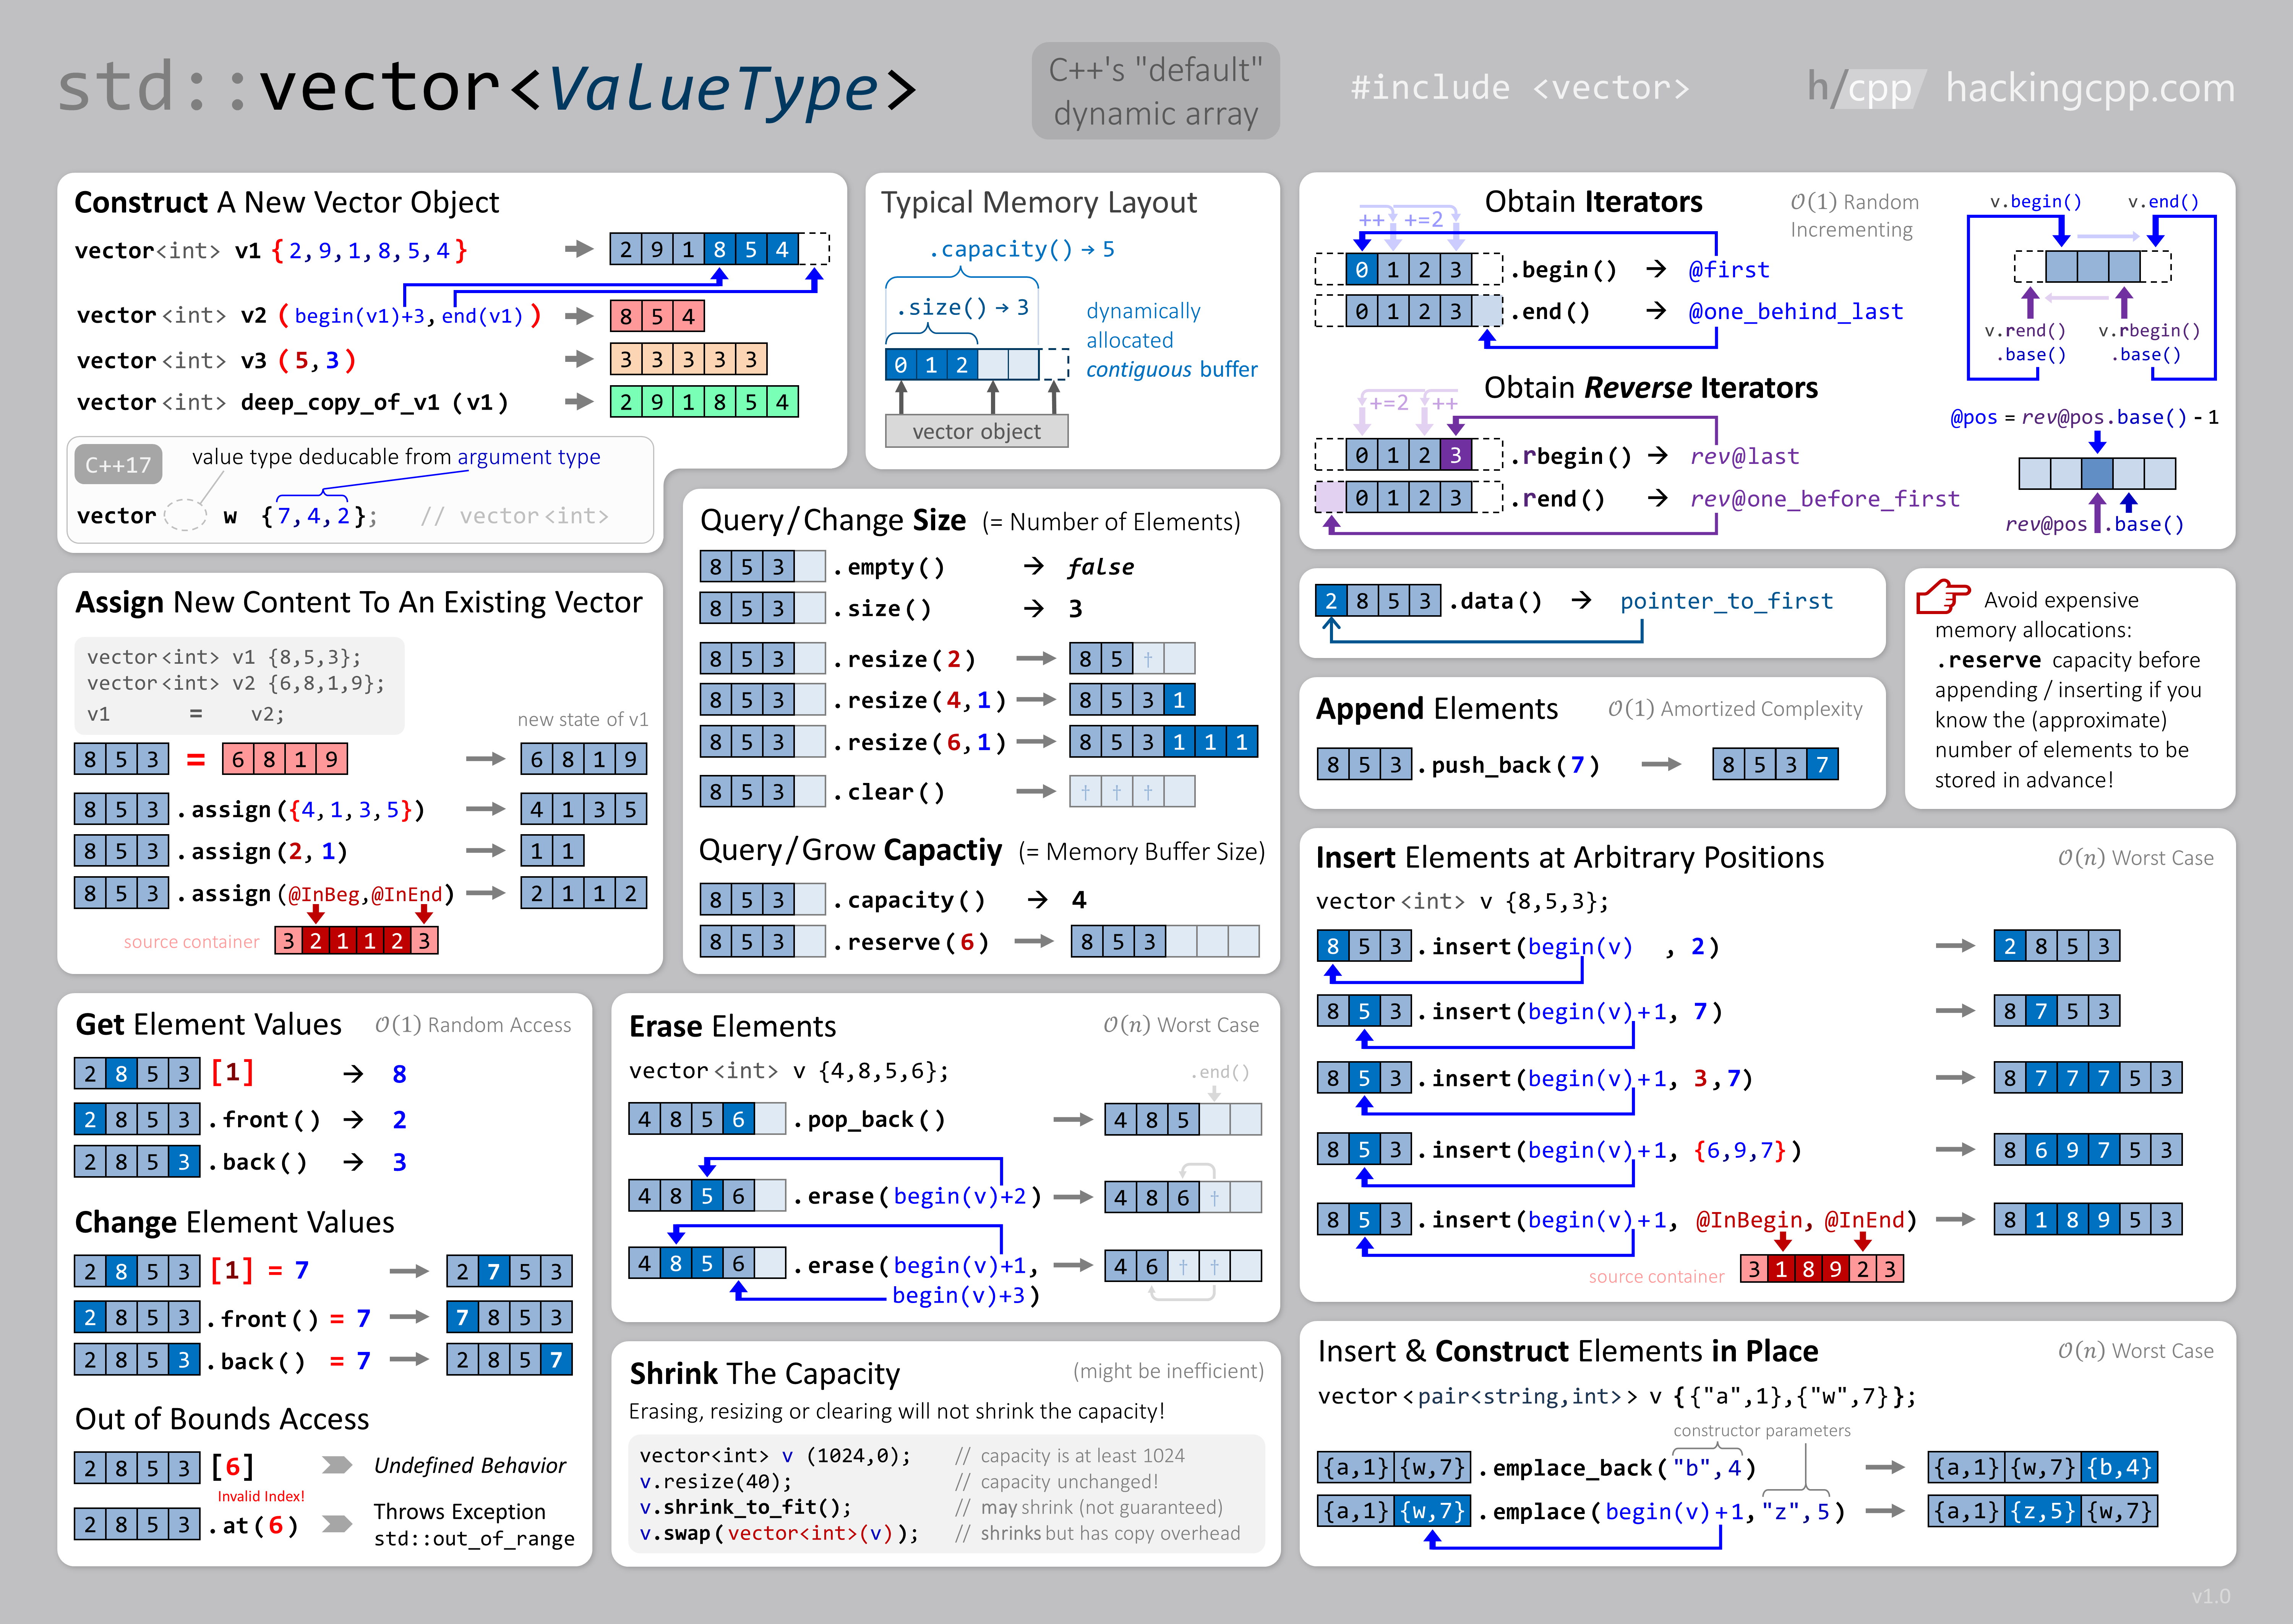Click the 'source container' label under Assign
The image size is (2293, 1624).
click(x=191, y=942)
